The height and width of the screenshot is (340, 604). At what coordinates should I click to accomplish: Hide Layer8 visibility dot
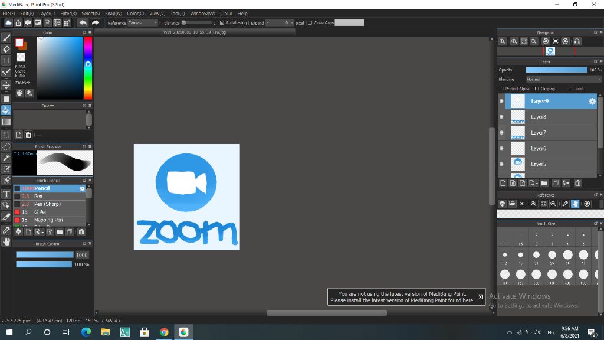[x=501, y=117]
